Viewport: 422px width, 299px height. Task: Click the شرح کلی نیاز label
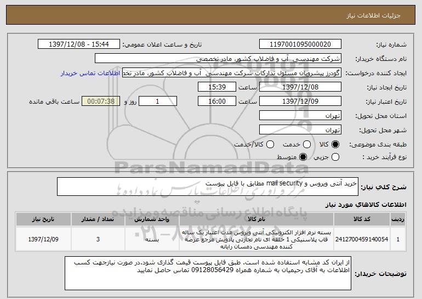(384, 187)
